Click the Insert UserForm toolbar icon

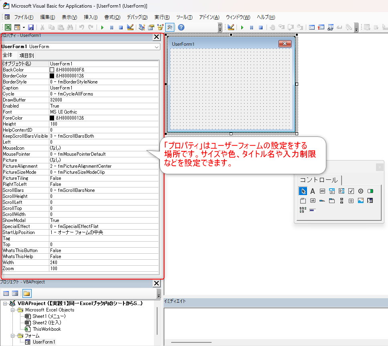17,27
